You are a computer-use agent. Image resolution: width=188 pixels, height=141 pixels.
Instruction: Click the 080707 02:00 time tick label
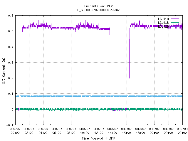pos(29,131)
